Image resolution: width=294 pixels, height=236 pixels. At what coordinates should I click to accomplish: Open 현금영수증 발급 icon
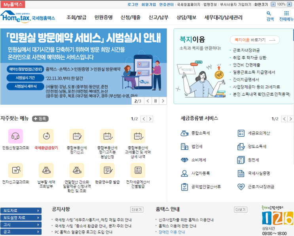[107, 170]
